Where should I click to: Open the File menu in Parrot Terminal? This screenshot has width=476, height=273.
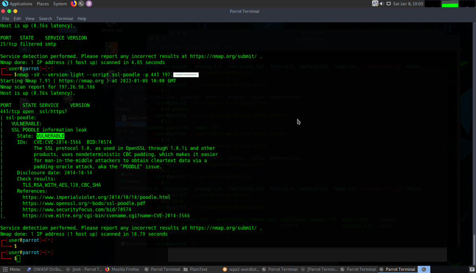pyautogui.click(x=6, y=19)
